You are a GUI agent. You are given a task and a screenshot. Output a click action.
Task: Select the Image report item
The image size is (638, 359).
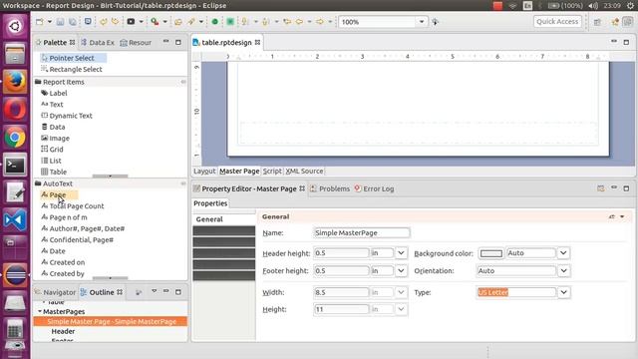point(59,138)
